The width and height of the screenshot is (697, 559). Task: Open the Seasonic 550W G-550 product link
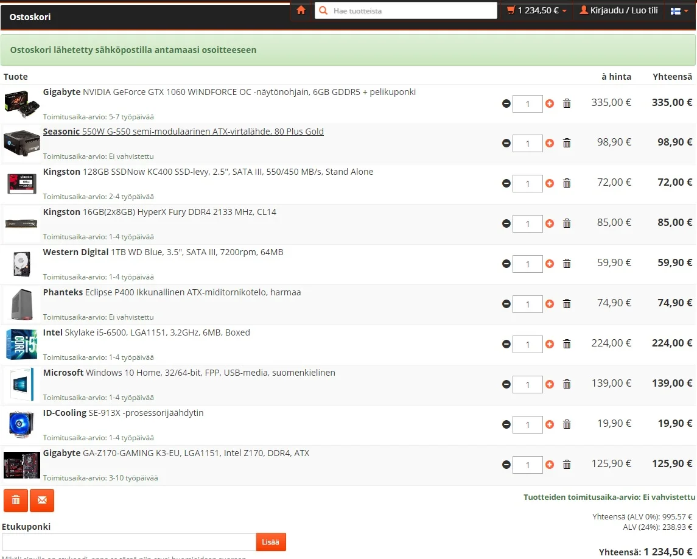pyautogui.click(x=183, y=132)
